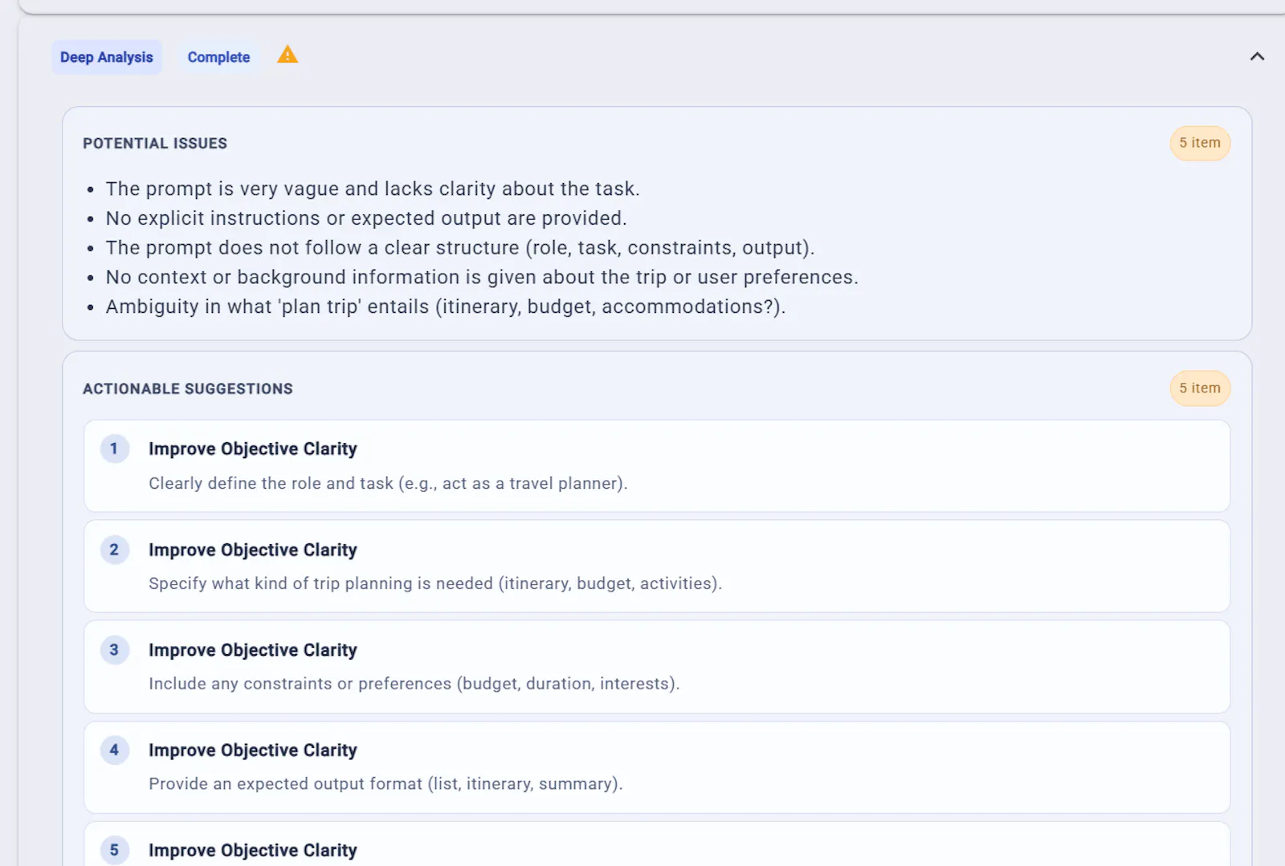Click number badge 3 in suggestions

tap(114, 650)
